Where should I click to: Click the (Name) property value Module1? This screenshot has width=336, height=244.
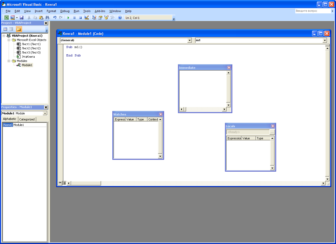[x=30, y=125]
